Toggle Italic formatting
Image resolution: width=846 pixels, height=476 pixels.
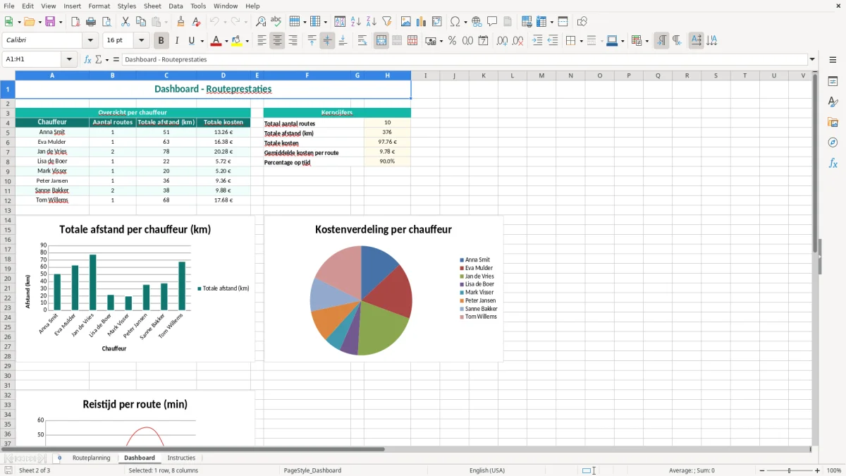(x=177, y=41)
